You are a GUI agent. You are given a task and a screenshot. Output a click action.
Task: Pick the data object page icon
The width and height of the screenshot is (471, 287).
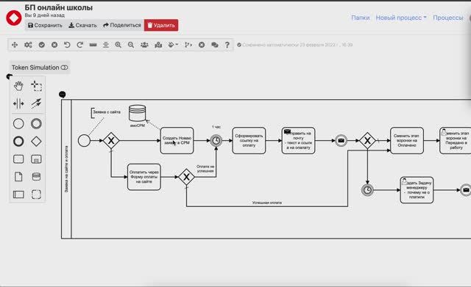(x=18, y=176)
